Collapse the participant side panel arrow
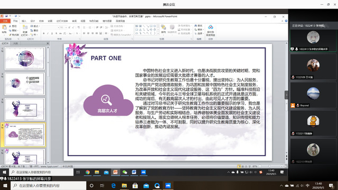Image resolution: width=338 pixels, height=190 pixels. pyautogui.click(x=287, y=95)
